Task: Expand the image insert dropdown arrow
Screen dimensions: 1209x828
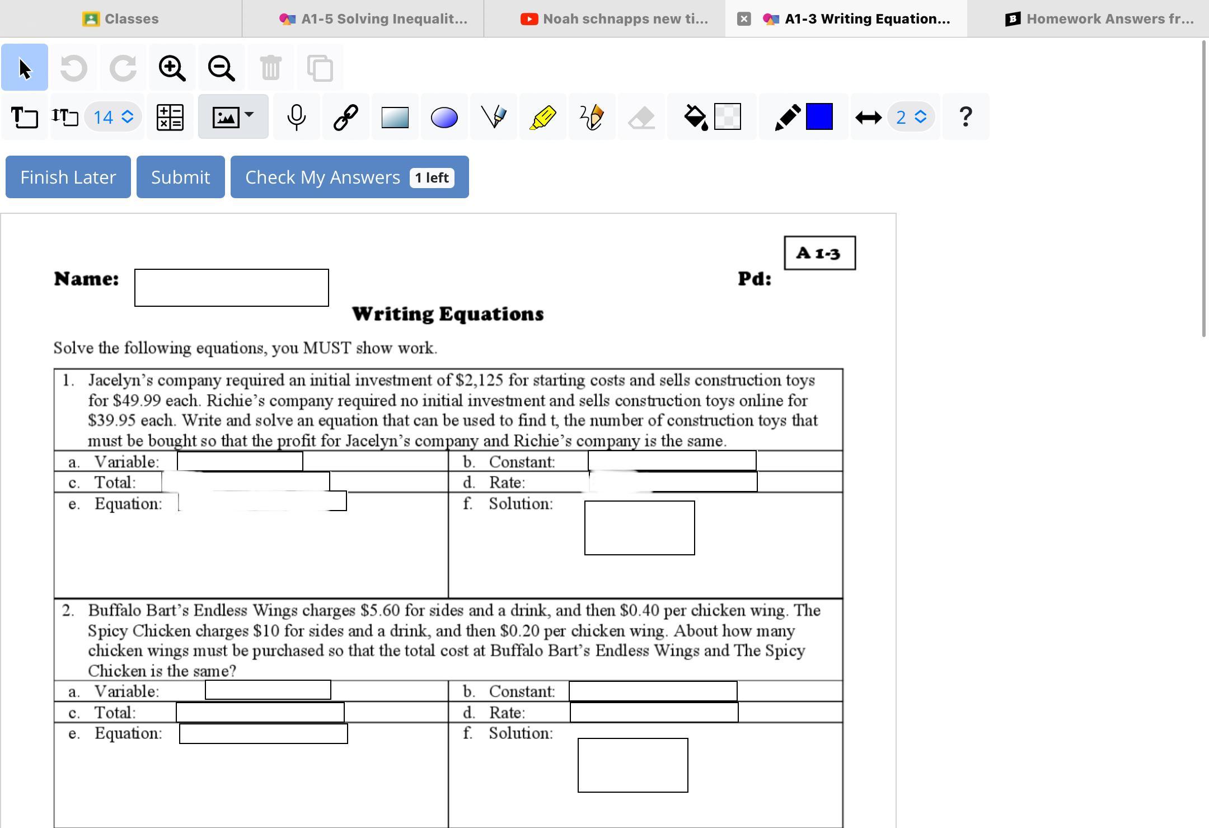Action: (249, 114)
